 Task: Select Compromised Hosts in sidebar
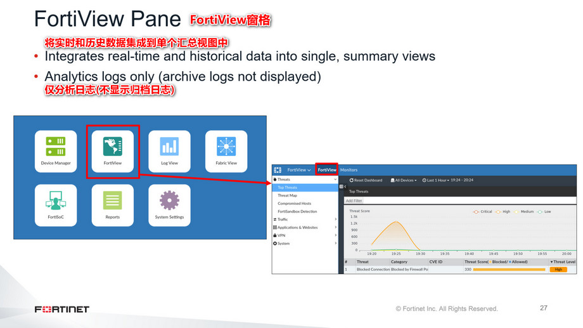[x=295, y=204]
